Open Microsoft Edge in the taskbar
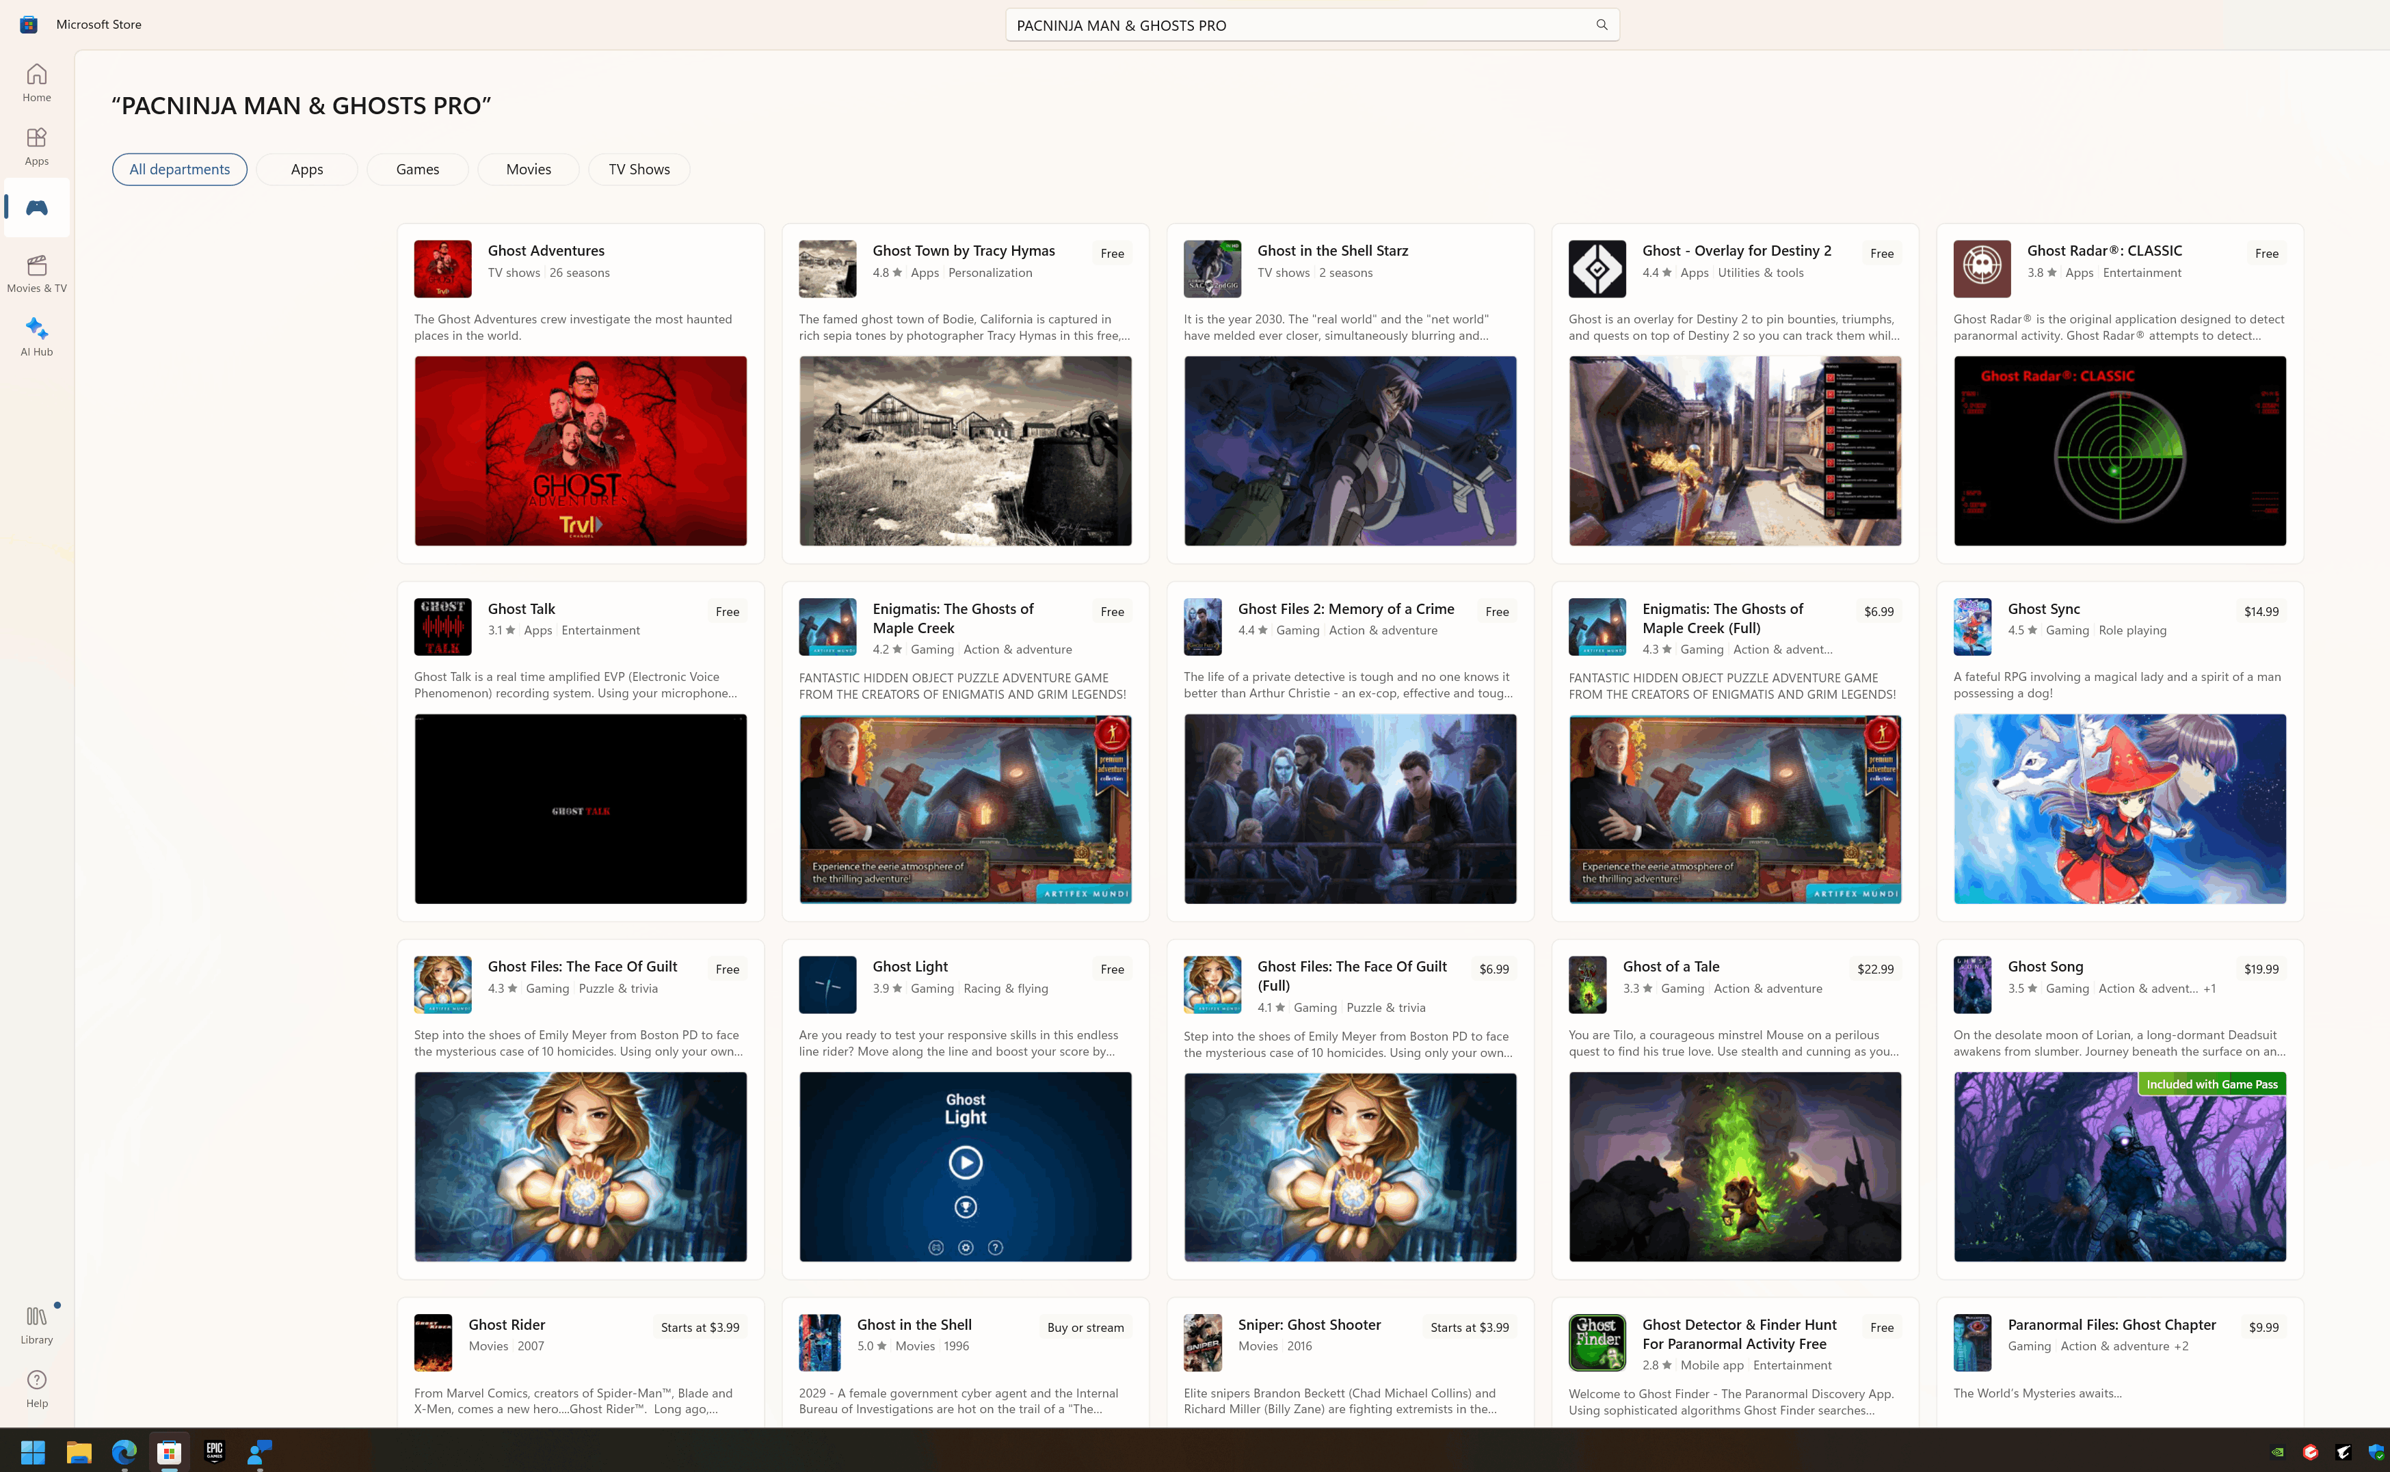 124,1451
